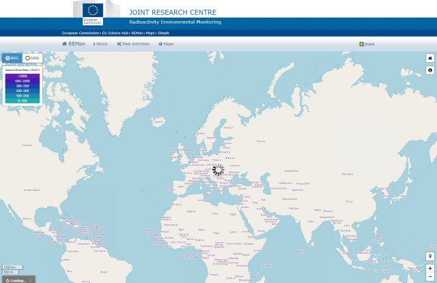Click the Iceland label on the map
437x283 pixels.
click(x=158, y=121)
